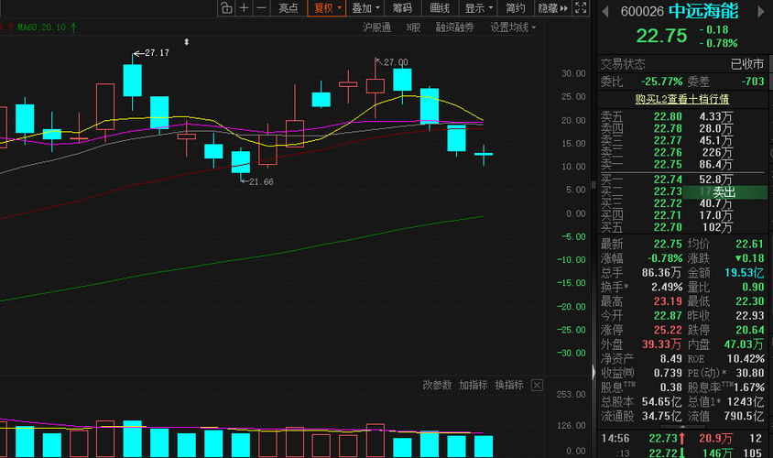The height and width of the screenshot is (458, 773).
Task: Click the 加指标 button
Action: [474, 385]
